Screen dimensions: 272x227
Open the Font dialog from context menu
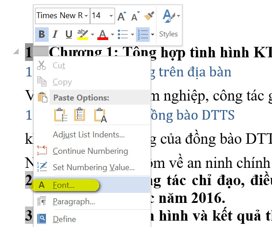click(92, 185)
